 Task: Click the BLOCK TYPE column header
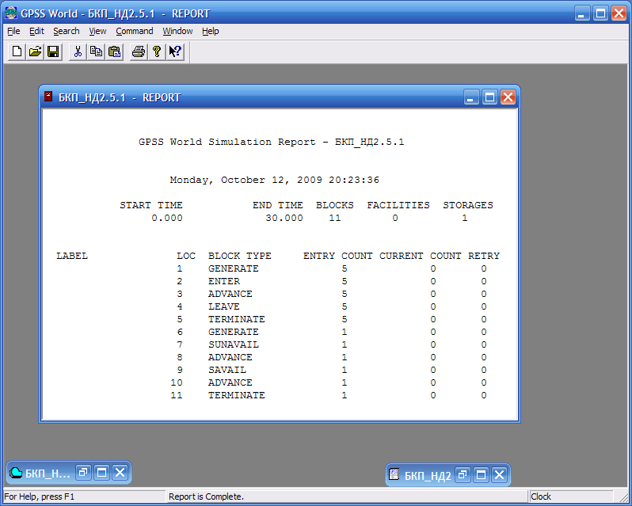pyautogui.click(x=240, y=256)
